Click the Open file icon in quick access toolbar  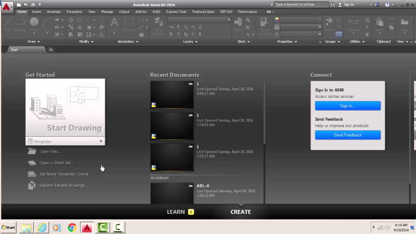[26, 5]
